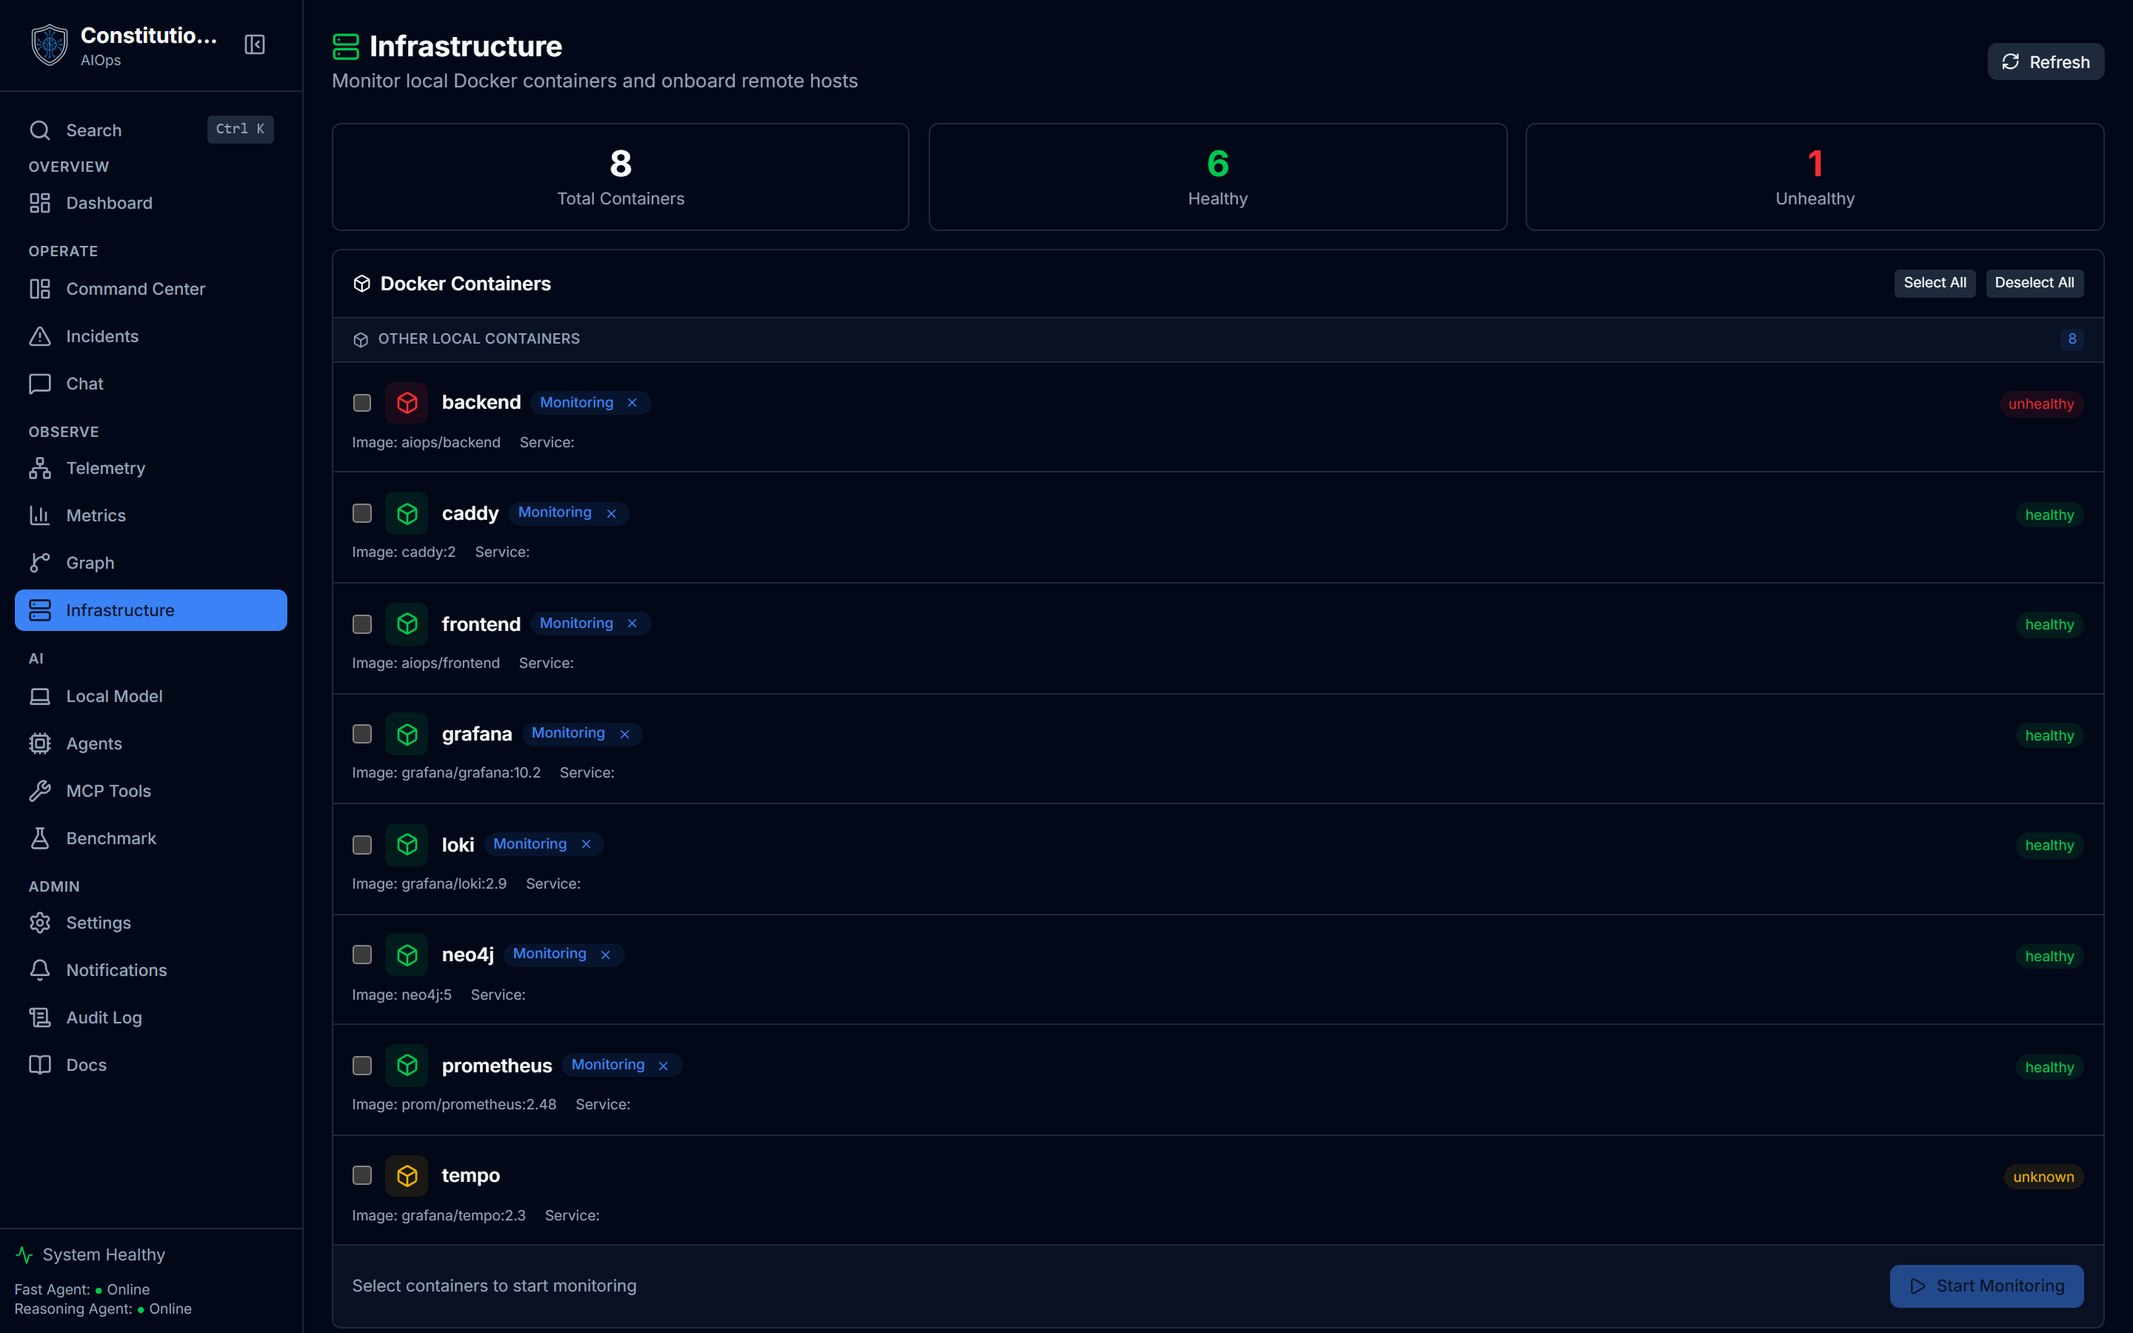The height and width of the screenshot is (1333, 2133).
Task: Check the caddy container checkbox
Action: click(362, 513)
